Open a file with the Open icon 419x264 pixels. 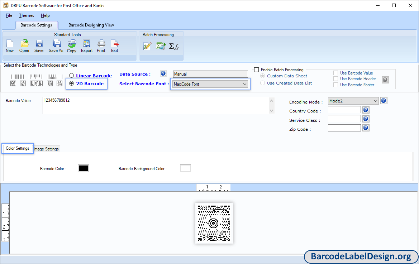click(x=24, y=46)
